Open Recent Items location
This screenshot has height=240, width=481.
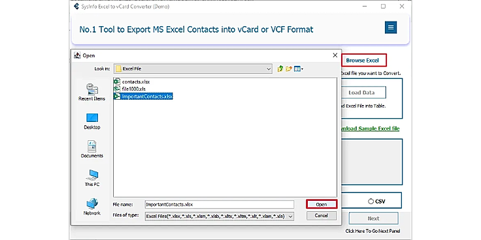[91, 92]
